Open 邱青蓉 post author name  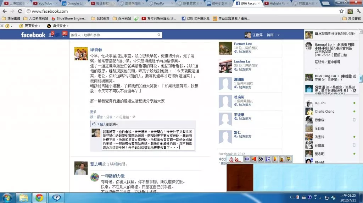pyautogui.click(x=96, y=49)
